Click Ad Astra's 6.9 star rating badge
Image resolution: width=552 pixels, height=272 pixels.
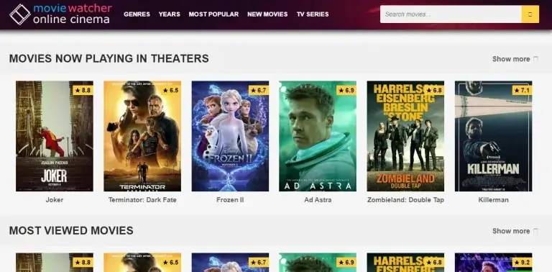[x=346, y=90]
